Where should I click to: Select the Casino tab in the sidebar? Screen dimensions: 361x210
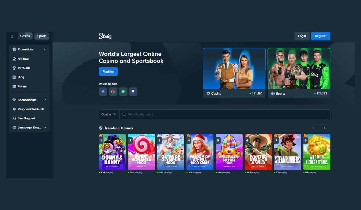[x=25, y=36]
